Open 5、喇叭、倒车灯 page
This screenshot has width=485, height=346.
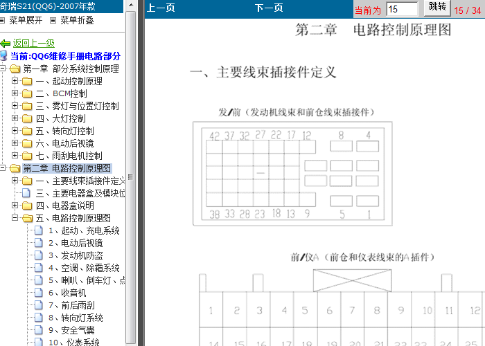[87, 280]
